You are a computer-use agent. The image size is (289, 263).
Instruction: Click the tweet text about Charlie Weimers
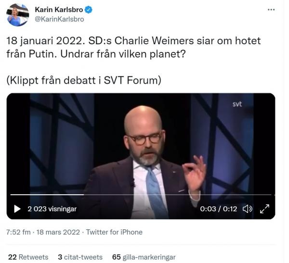click(133, 47)
